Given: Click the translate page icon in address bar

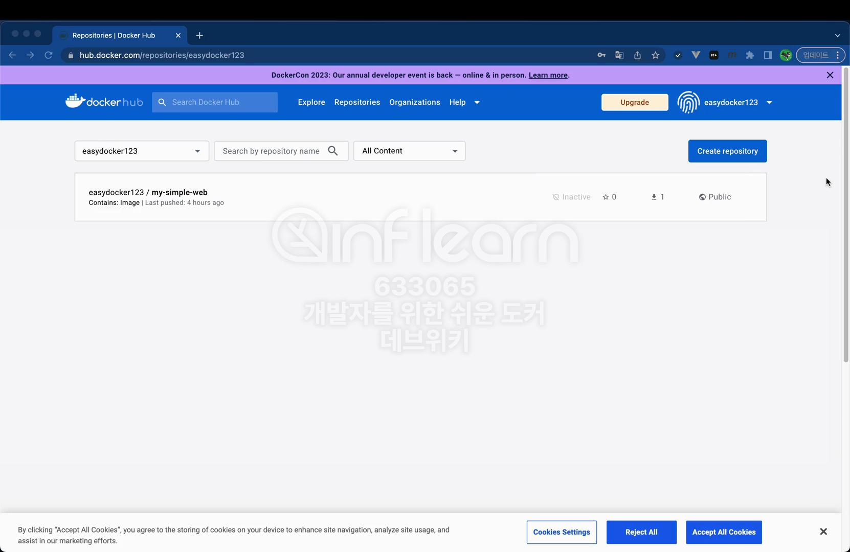Looking at the screenshot, I should tap(619, 55).
